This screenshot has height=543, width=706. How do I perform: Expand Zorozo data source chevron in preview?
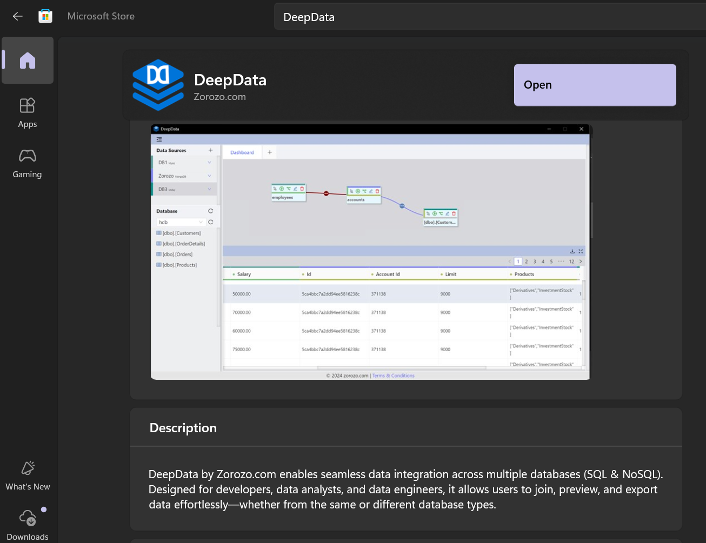coord(209,176)
